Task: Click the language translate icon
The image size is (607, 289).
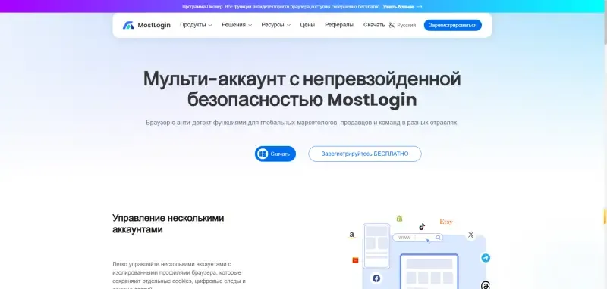Action: tap(392, 25)
